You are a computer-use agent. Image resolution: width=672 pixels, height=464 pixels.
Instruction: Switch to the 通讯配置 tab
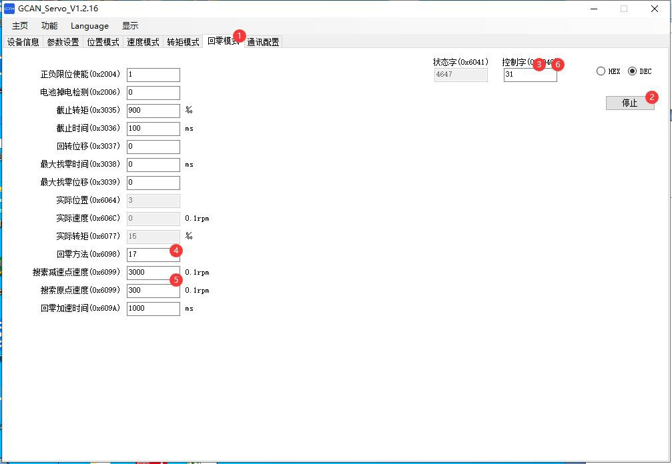click(x=264, y=42)
